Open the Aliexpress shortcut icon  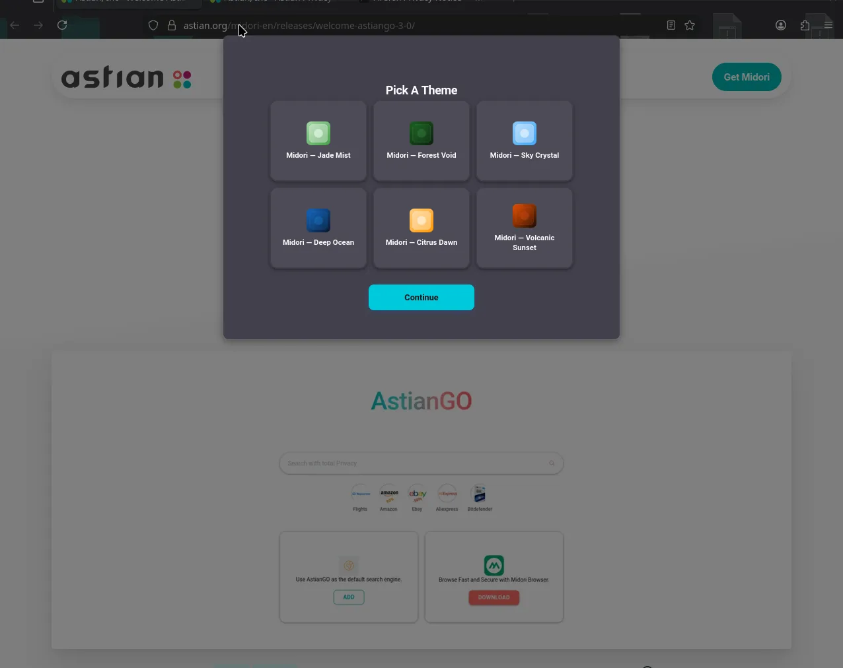[447, 494]
